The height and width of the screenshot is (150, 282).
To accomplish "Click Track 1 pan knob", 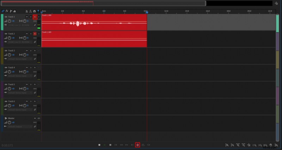I will pyautogui.click(x=25, y=21).
